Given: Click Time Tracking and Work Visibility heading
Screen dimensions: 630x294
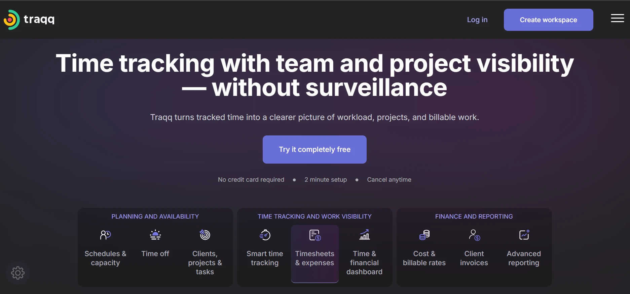Looking at the screenshot, I should tap(315, 217).
